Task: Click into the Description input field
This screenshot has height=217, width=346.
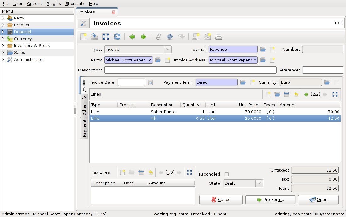Action: [x=190, y=70]
